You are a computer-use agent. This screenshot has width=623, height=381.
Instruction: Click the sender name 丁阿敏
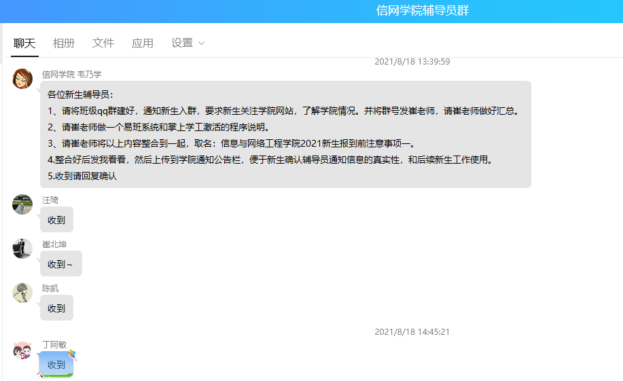(x=54, y=344)
